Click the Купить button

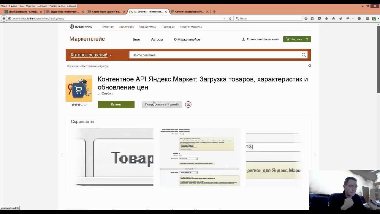(116, 104)
